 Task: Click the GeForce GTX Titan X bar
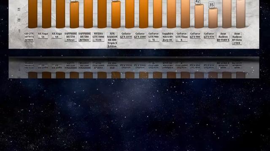point(185,14)
